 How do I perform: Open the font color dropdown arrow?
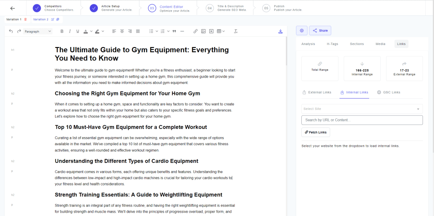coord(91,31)
